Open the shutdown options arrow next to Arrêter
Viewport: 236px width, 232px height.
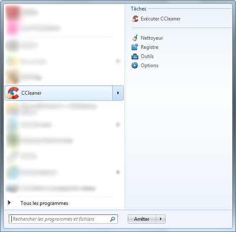(160, 219)
